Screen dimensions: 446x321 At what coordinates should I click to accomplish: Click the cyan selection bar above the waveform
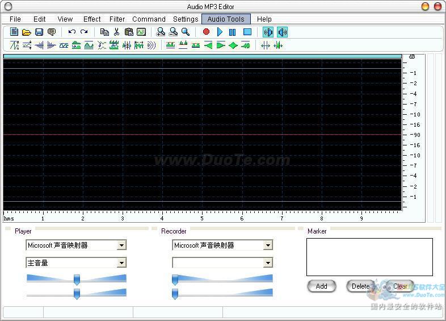pyautogui.click(x=202, y=56)
